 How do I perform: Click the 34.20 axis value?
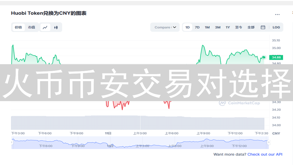276,110
